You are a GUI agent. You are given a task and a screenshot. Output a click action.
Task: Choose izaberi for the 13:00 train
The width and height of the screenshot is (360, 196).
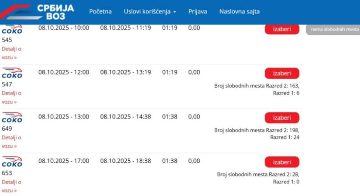[282, 118]
